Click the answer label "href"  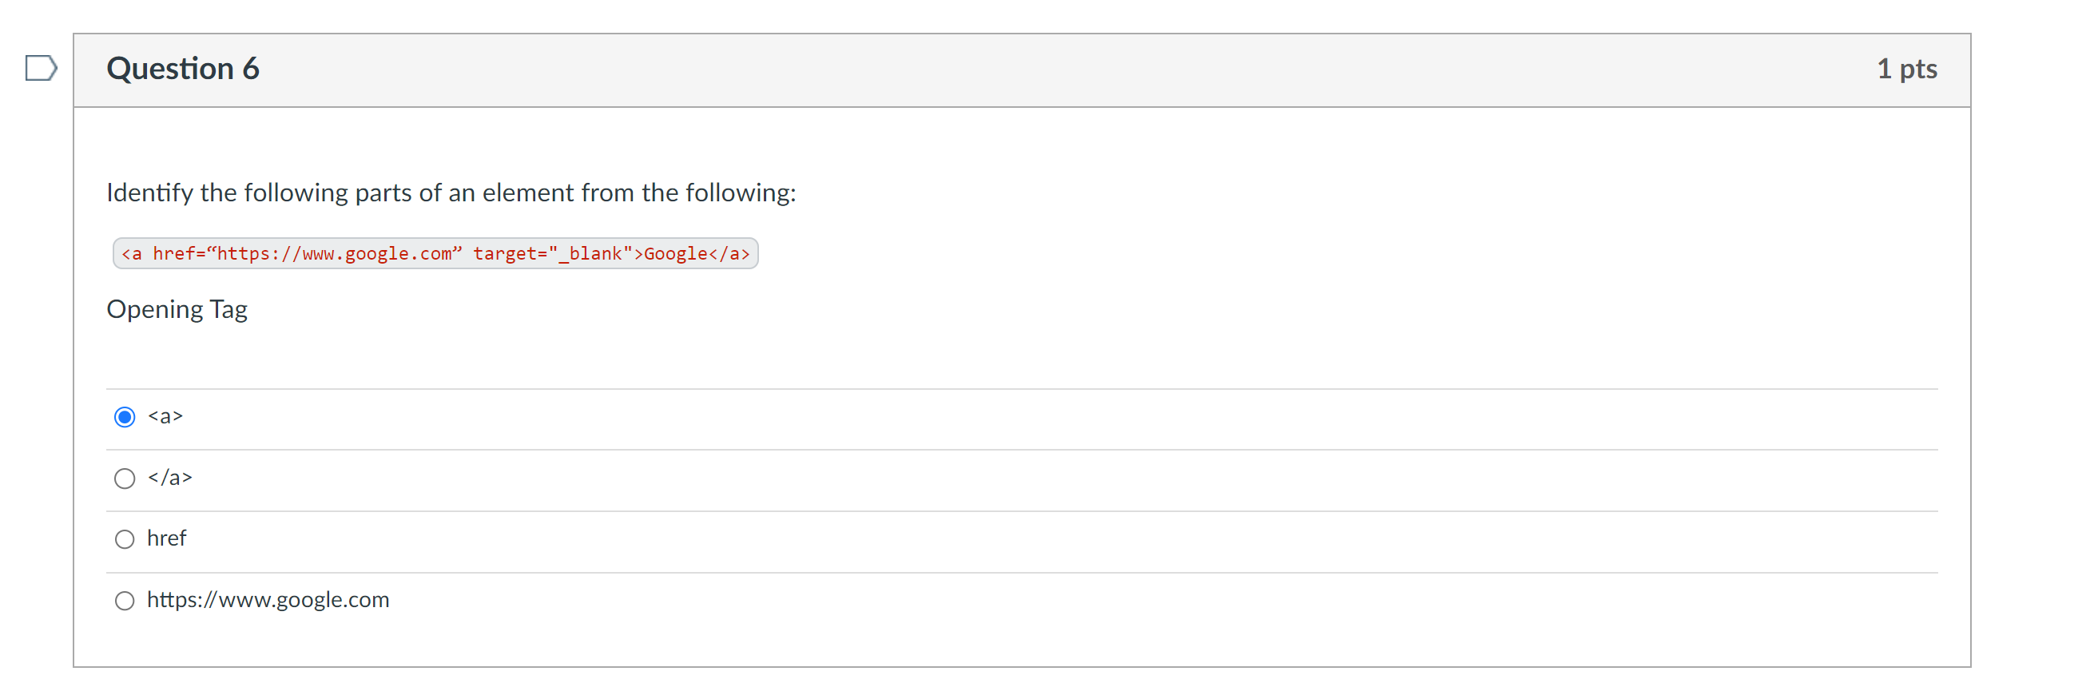pyautogui.click(x=167, y=538)
